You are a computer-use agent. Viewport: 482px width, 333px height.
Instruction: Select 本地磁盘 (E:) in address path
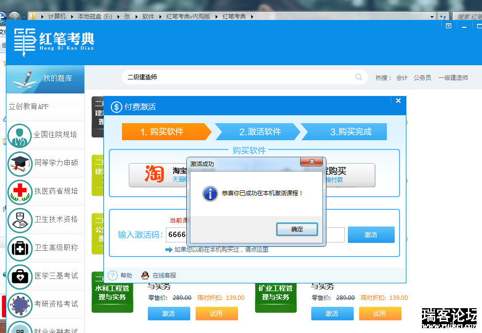coord(95,17)
